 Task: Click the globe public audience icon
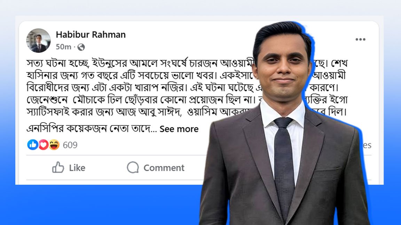[x=81, y=47]
